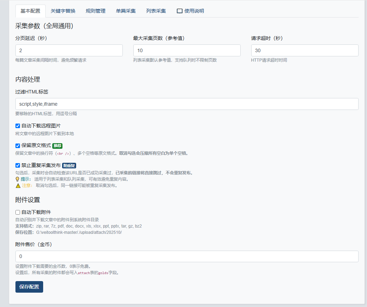Viewport: 367px width, 307px height.
Task: Go to the 单篇采集 tab
Action: (x=126, y=11)
